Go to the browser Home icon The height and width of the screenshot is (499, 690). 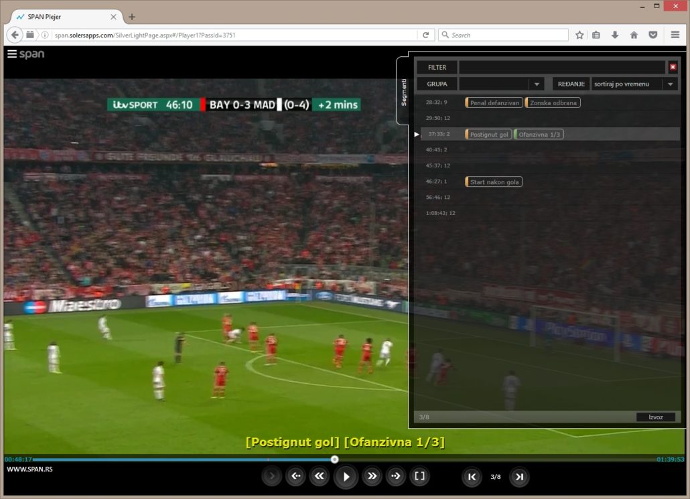click(634, 35)
